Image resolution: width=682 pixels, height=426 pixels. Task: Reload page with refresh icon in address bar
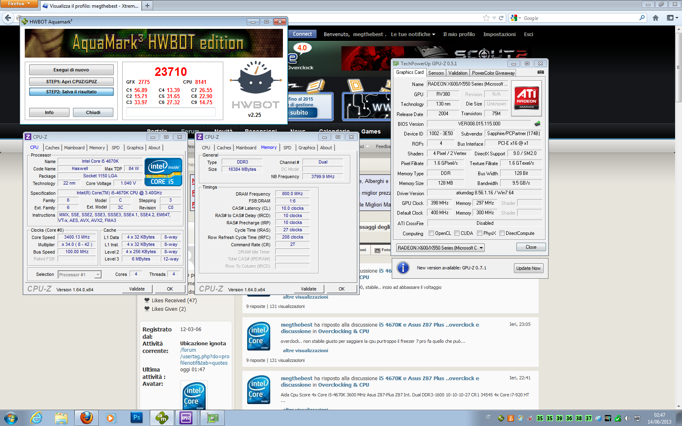pos(501,18)
